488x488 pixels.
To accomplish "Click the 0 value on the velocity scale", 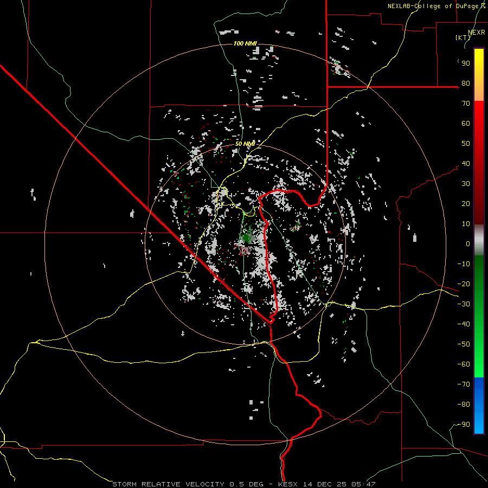I will click(468, 244).
